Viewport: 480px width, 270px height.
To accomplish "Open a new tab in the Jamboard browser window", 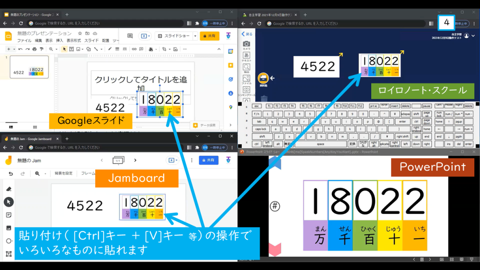I will tap(67, 139).
